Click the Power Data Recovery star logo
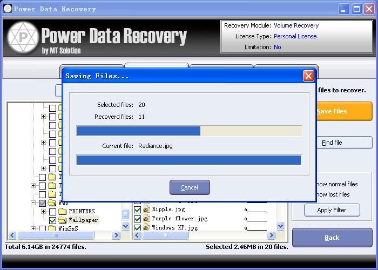This screenshot has height=270, width=378. (x=23, y=37)
